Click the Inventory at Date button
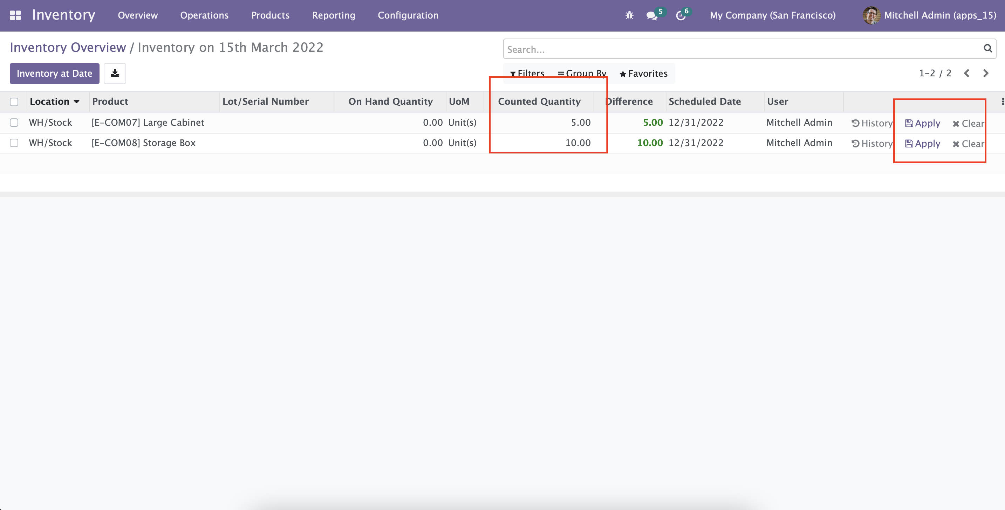Image resolution: width=1005 pixels, height=510 pixels. (x=54, y=73)
